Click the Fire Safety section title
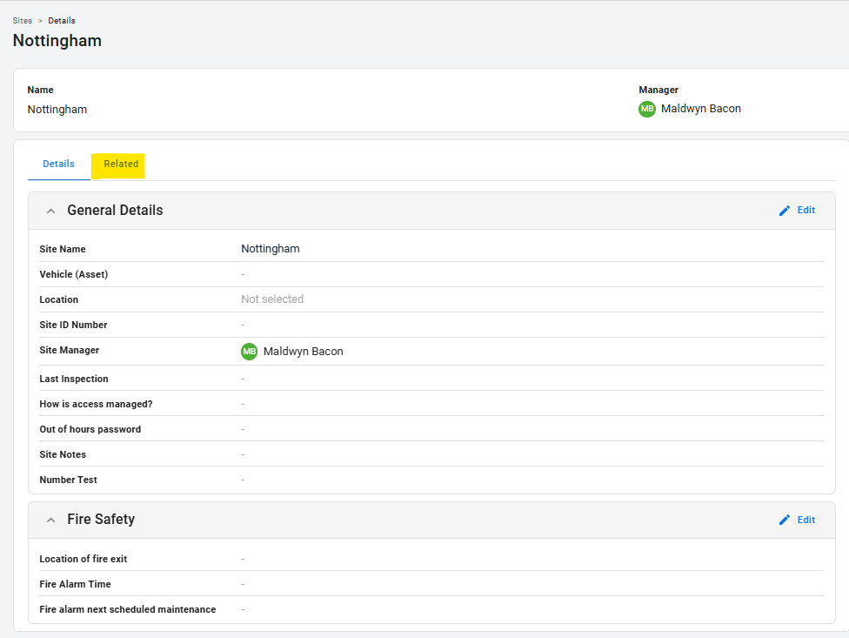 pos(101,520)
